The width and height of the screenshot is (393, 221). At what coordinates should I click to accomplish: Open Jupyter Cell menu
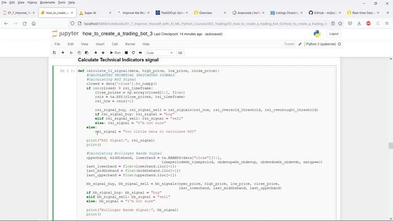click(x=115, y=44)
